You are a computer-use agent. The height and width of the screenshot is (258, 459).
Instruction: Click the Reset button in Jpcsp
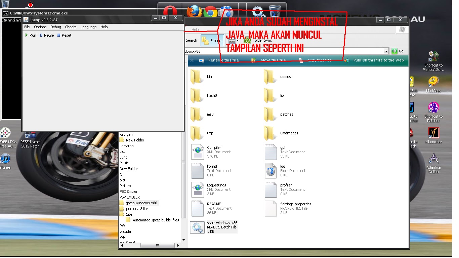(64, 35)
